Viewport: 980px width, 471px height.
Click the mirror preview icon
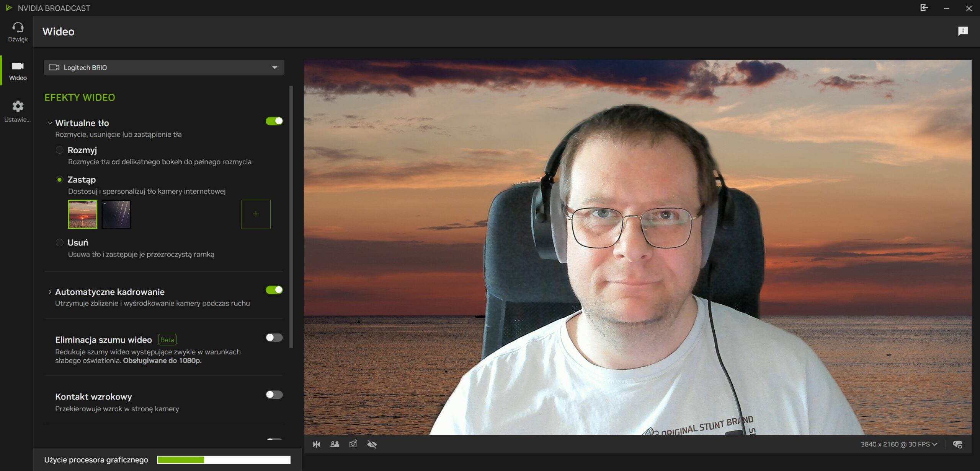[317, 444]
